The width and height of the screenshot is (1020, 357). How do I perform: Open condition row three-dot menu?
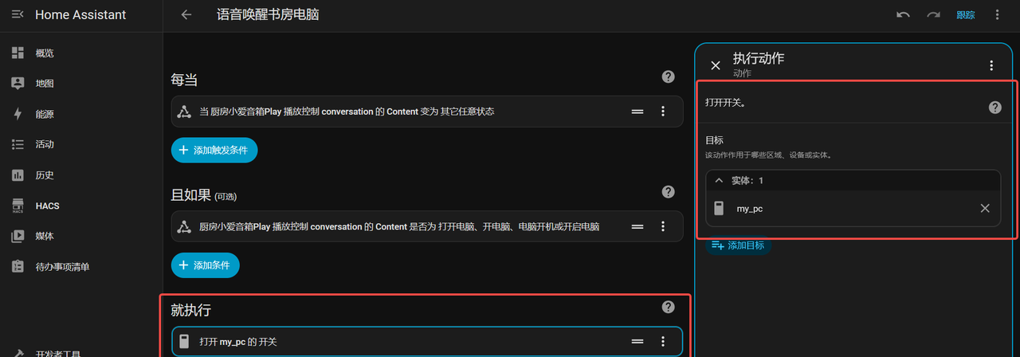(x=663, y=227)
